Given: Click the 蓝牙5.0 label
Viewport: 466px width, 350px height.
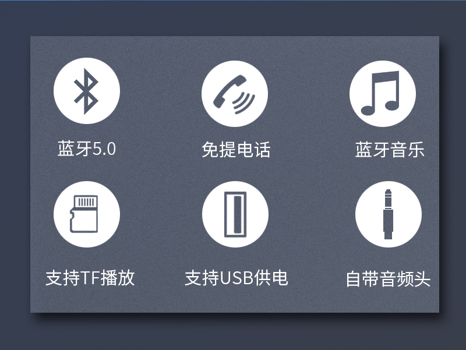Looking at the screenshot, I should pyautogui.click(x=86, y=149).
